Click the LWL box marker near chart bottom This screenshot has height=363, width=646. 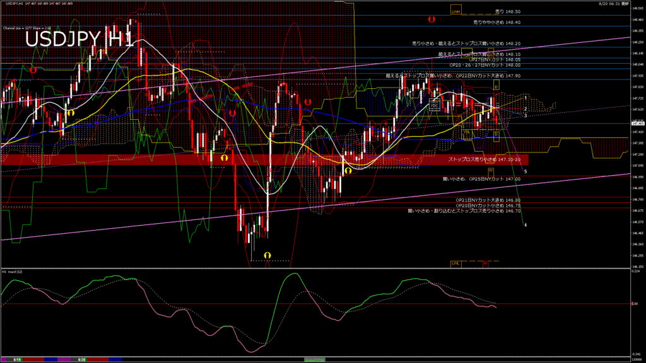tap(455, 263)
